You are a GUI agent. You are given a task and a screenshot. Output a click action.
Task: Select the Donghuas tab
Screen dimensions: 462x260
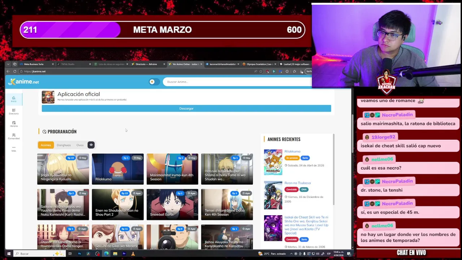point(64,145)
